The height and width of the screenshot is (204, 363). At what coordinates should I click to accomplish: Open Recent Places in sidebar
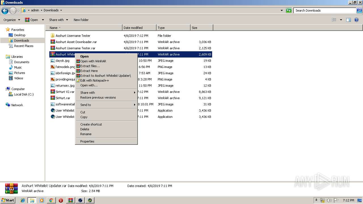[x=24, y=46]
